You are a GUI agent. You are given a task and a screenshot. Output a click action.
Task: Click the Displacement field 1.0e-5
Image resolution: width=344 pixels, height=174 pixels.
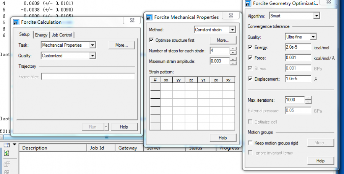point(298,79)
